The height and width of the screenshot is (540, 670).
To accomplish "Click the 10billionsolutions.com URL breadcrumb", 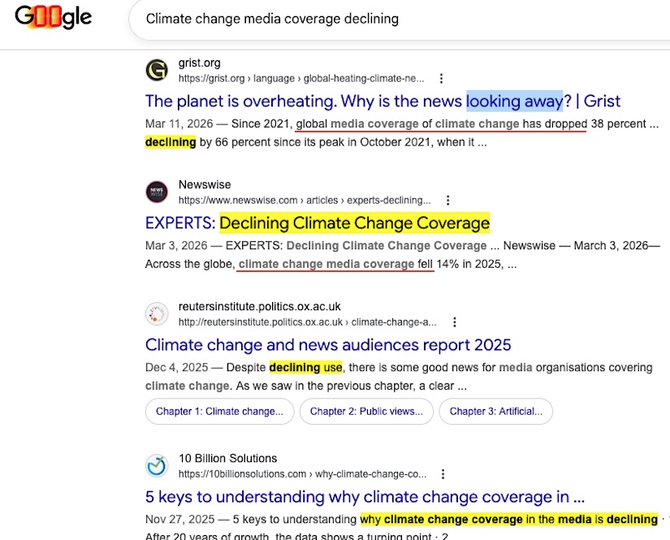I will [x=302, y=474].
